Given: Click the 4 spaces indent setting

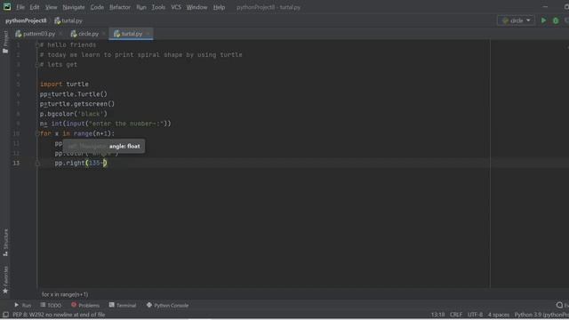Looking at the screenshot, I should click(499, 315).
